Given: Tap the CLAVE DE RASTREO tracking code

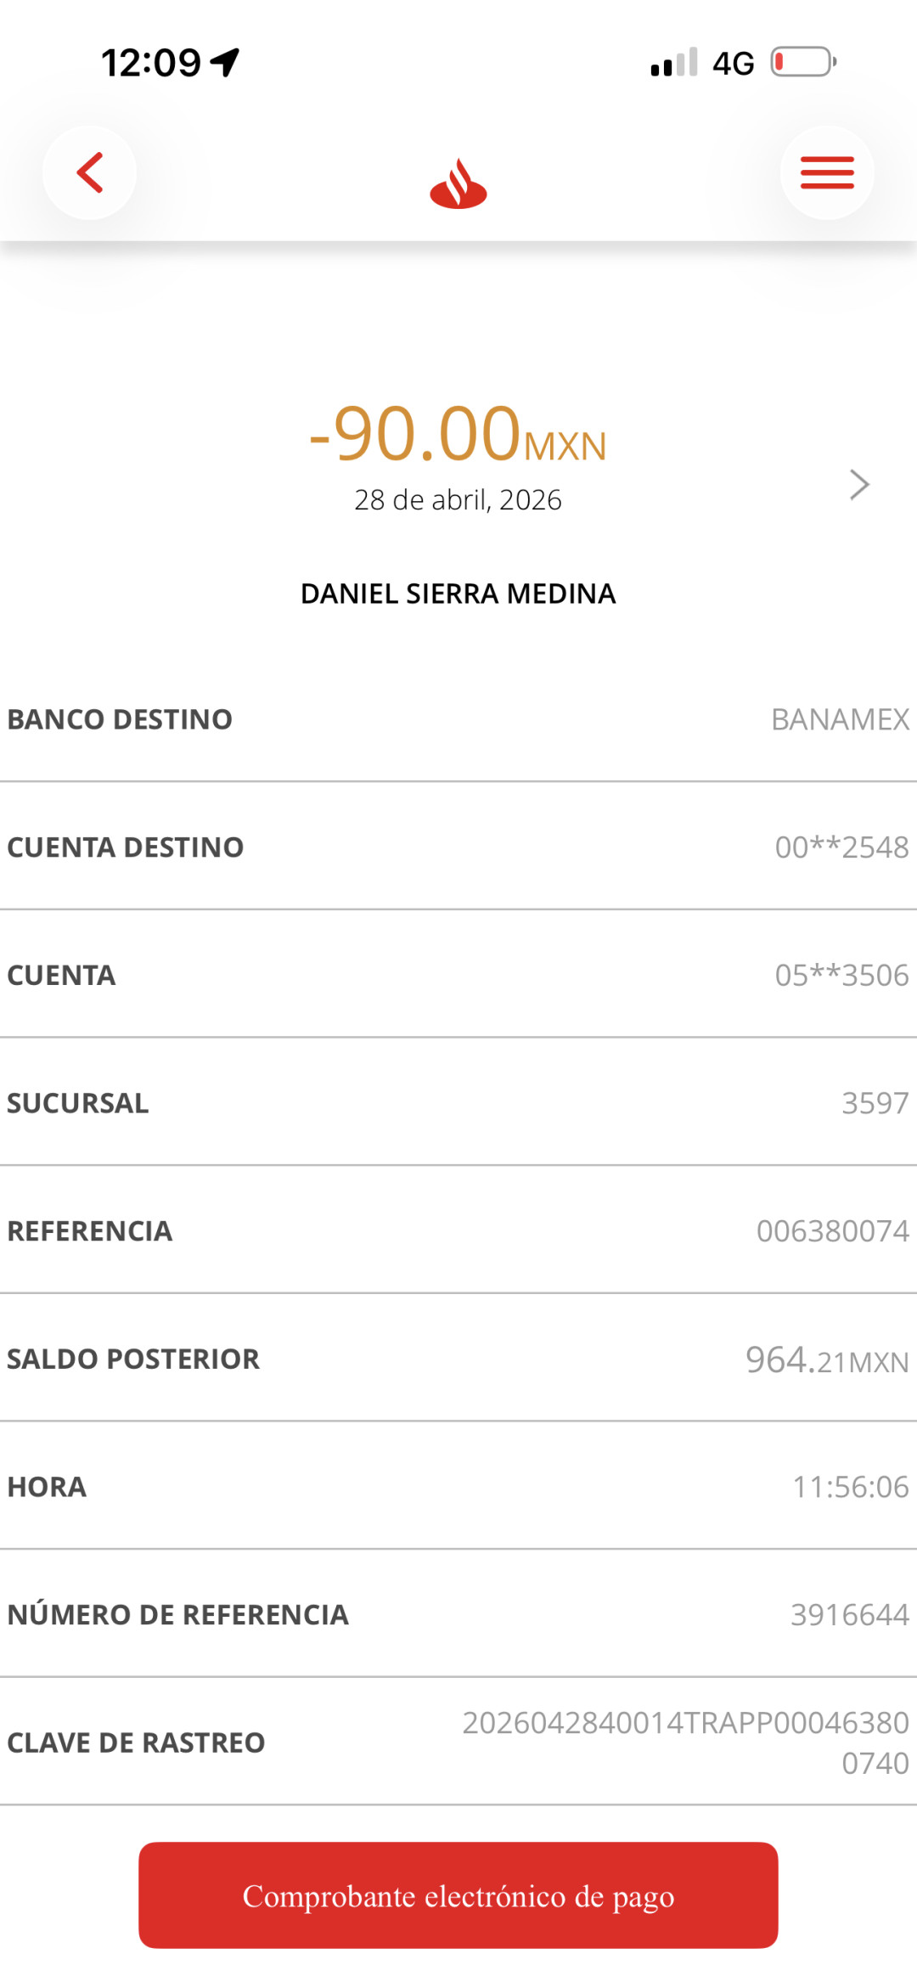Looking at the screenshot, I should click(685, 1742).
